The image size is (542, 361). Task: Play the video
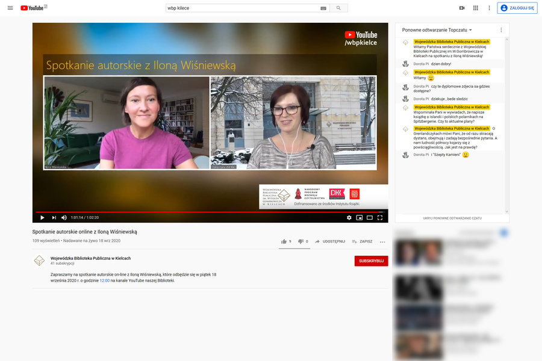point(42,217)
